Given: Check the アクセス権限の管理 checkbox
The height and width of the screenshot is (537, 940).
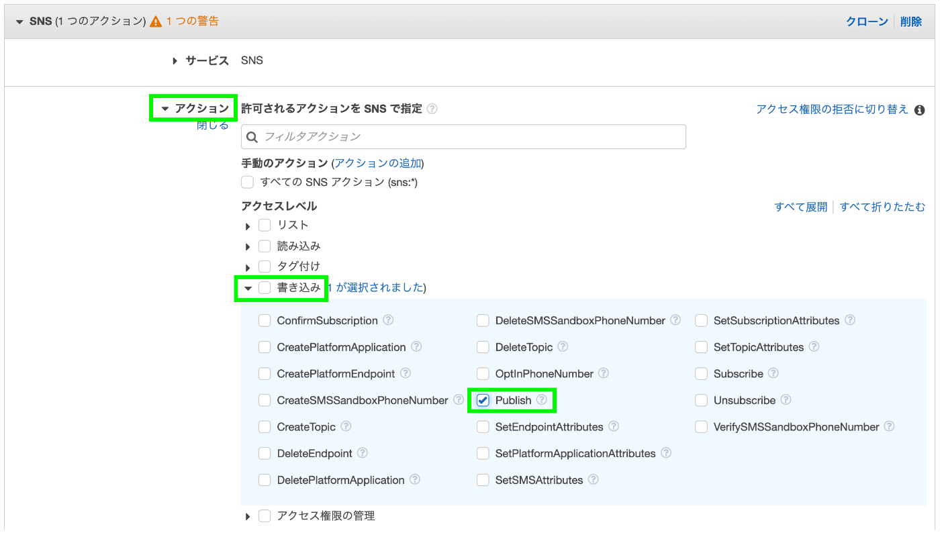Looking at the screenshot, I should (x=265, y=516).
